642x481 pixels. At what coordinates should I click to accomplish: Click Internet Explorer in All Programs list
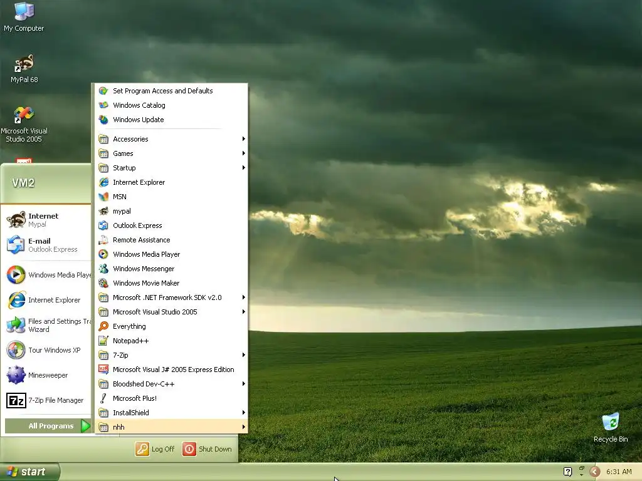172,182
